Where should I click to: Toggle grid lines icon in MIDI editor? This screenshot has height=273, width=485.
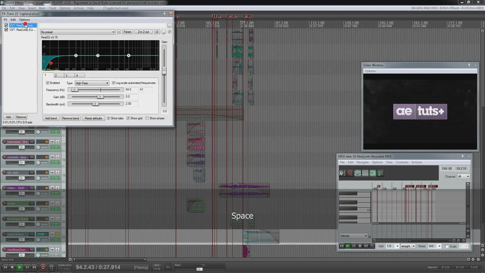pos(365,173)
